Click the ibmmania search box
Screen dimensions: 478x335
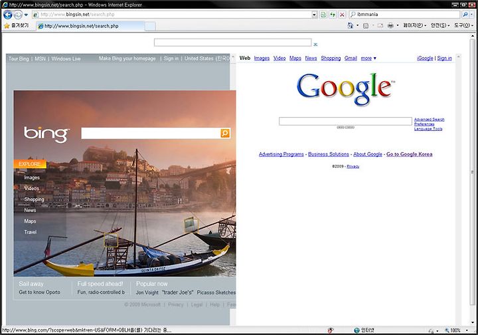coord(404,15)
